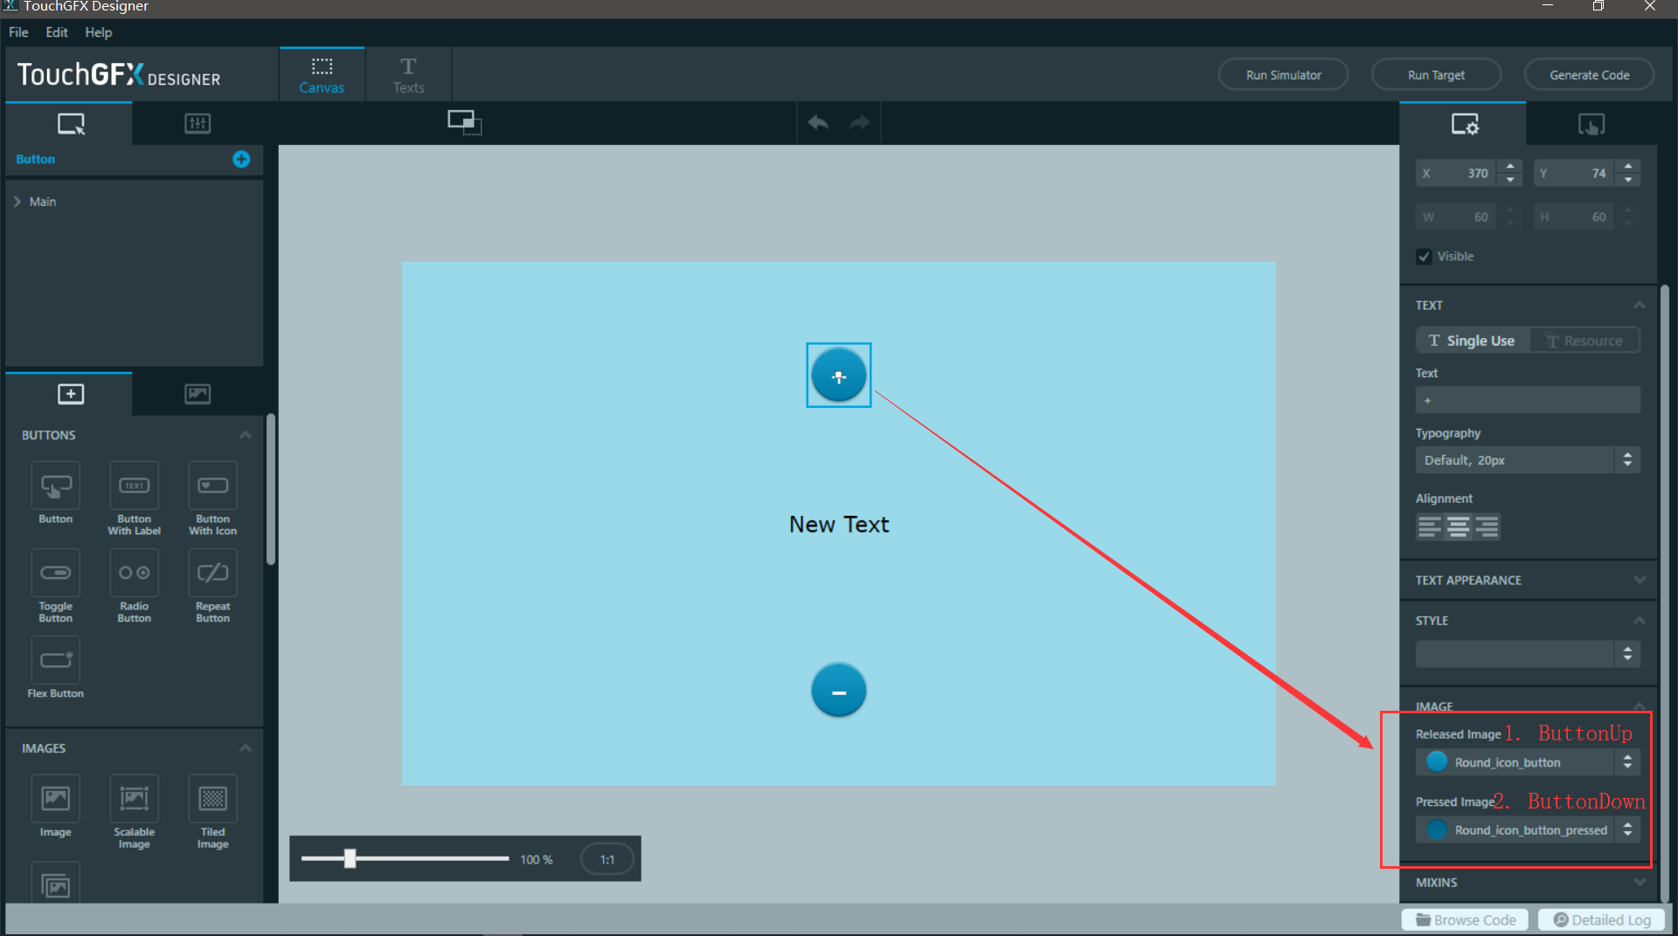Increase the X value with up stepper
This screenshot has height=936, width=1678.
(1510, 167)
